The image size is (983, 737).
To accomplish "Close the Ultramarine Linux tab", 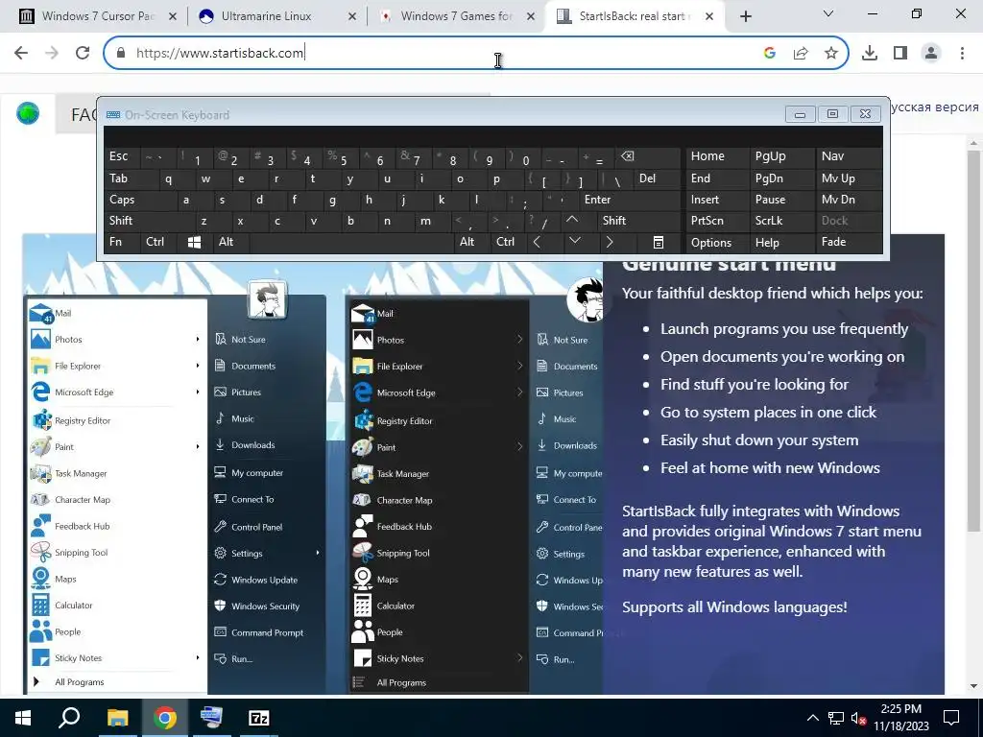I will click(352, 16).
